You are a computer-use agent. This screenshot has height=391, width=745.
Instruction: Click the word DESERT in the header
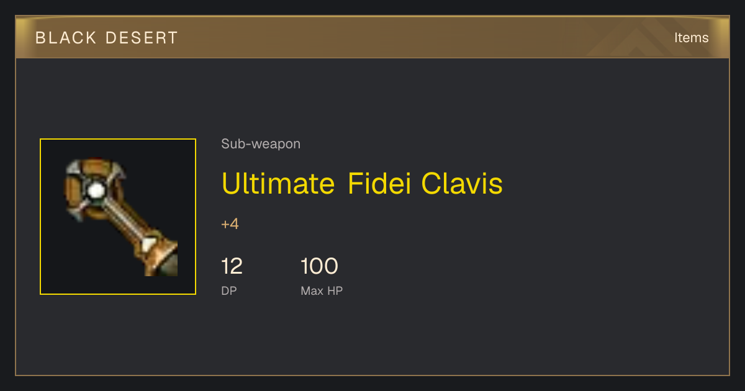point(142,38)
